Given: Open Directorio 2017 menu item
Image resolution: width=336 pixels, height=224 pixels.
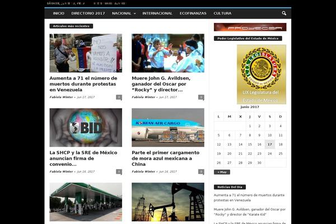Looking at the screenshot, I should [x=88, y=13].
